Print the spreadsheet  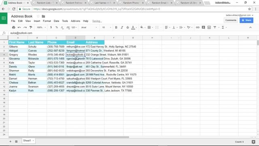point(13,28)
